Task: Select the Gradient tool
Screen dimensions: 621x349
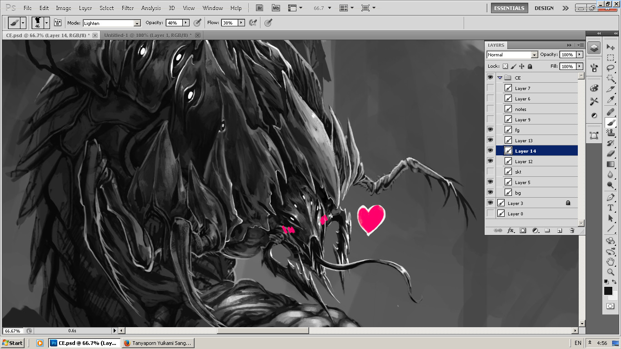Action: 610,164
